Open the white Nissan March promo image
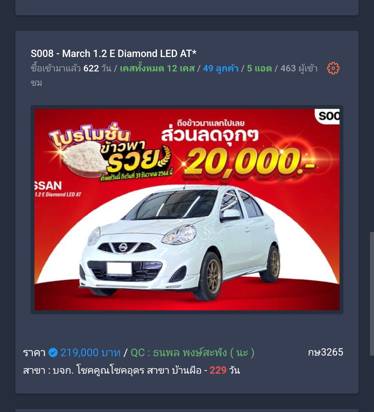374x412 pixels. [187, 209]
